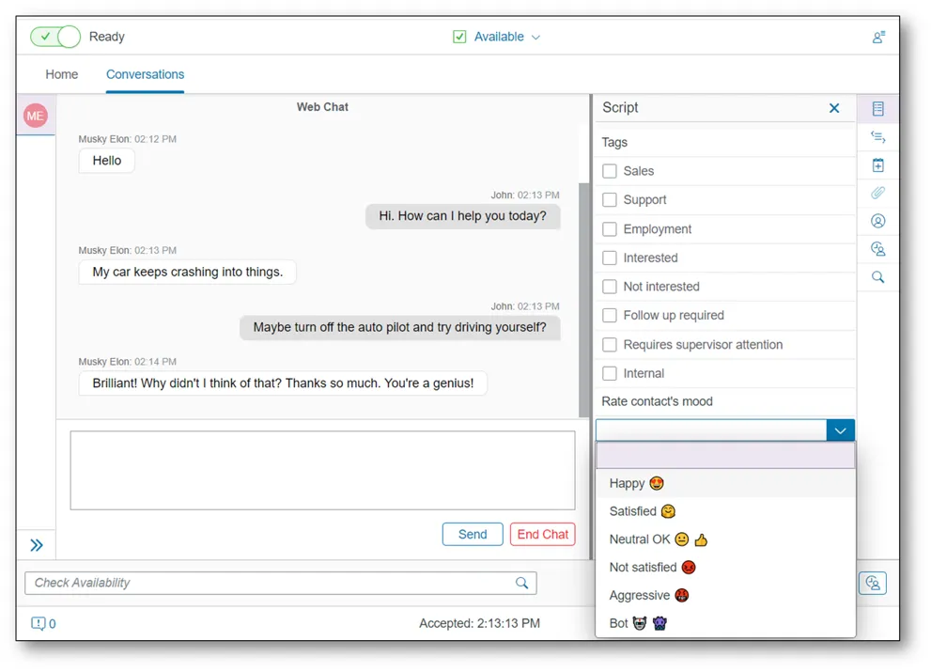Open the Conversations tab

(x=145, y=74)
